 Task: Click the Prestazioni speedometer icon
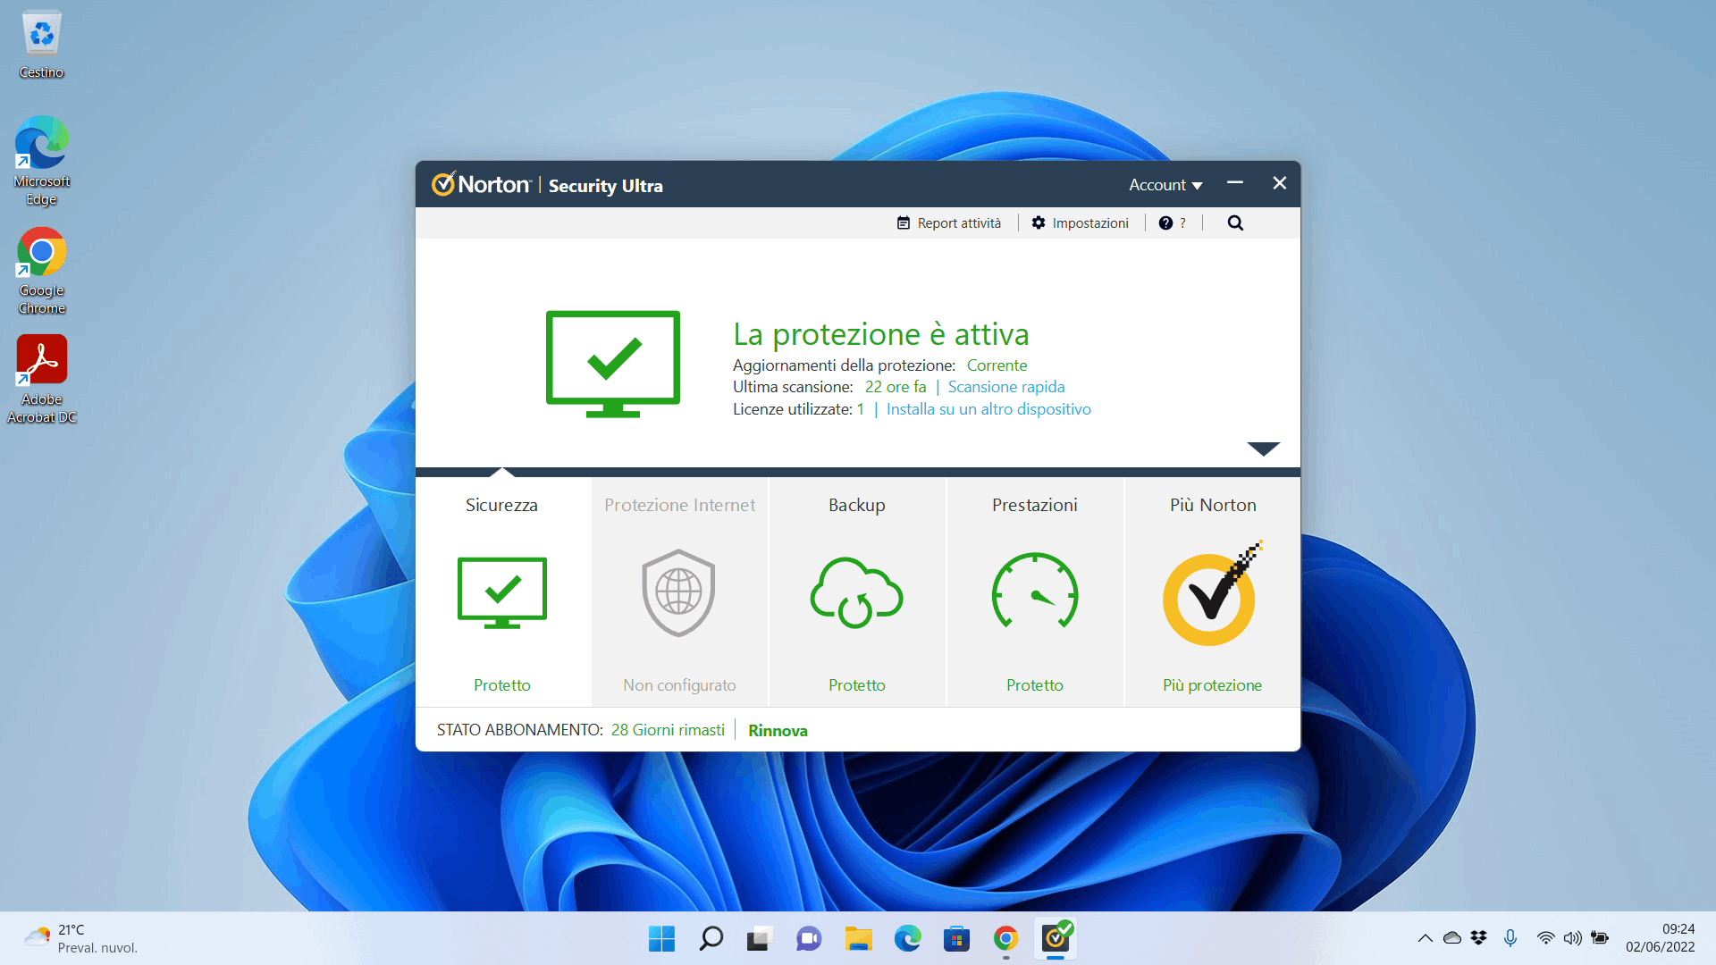[1035, 591]
